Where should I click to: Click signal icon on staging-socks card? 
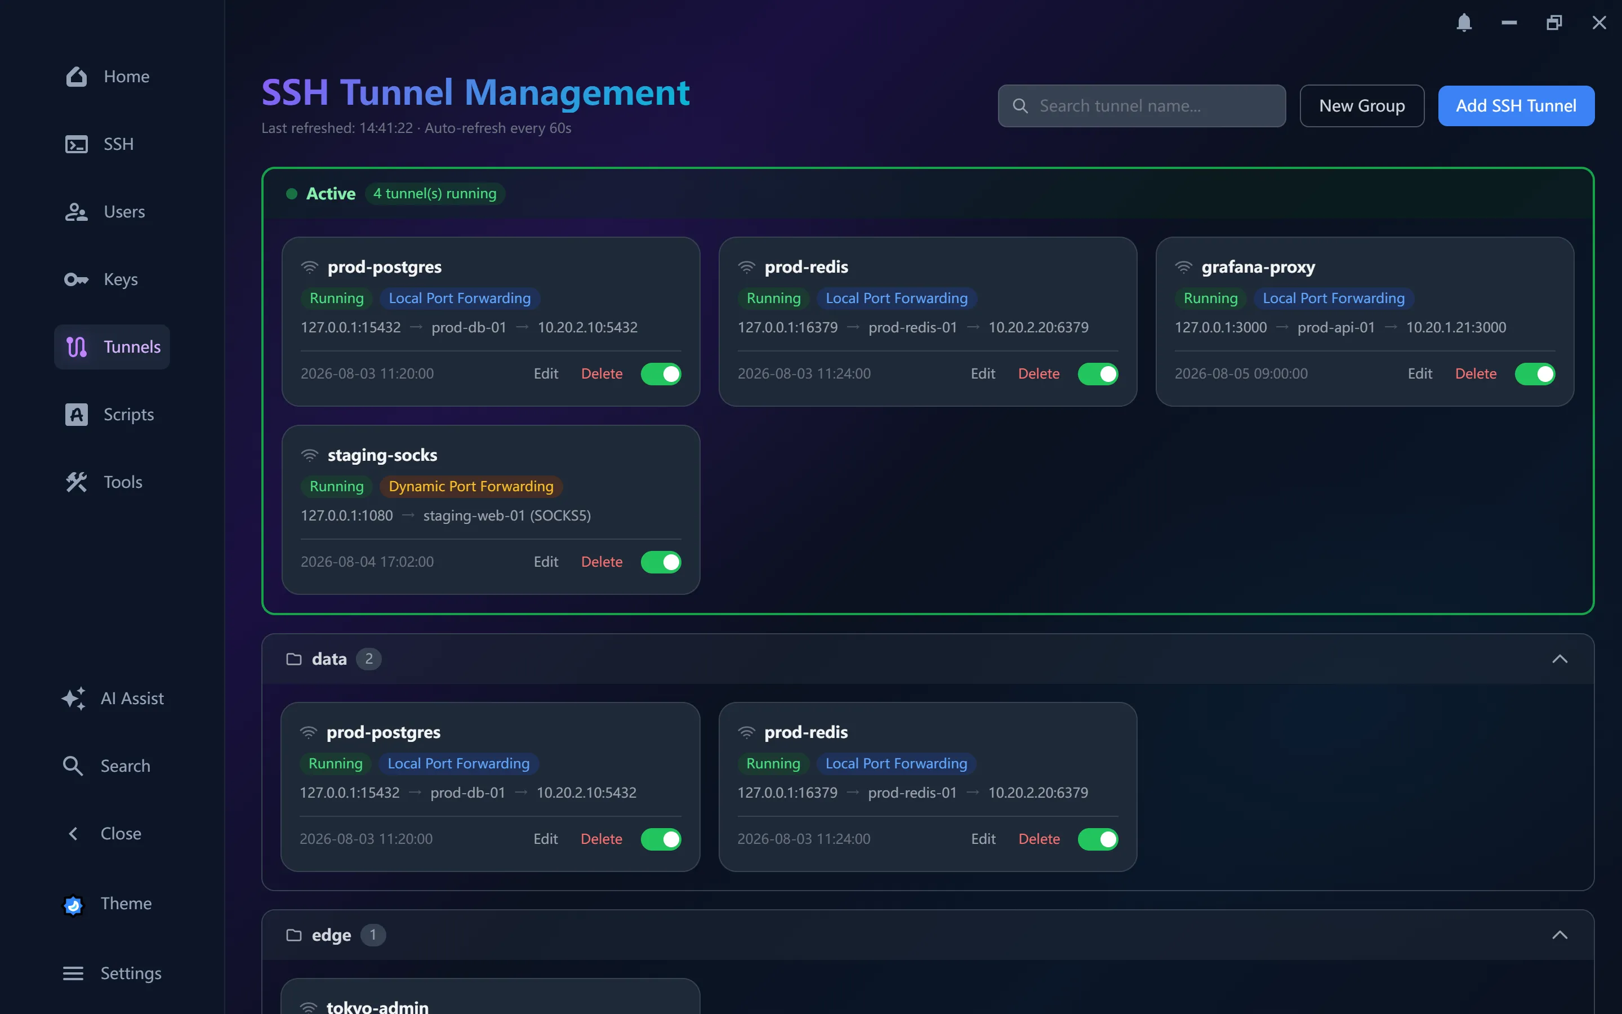pyautogui.click(x=310, y=455)
